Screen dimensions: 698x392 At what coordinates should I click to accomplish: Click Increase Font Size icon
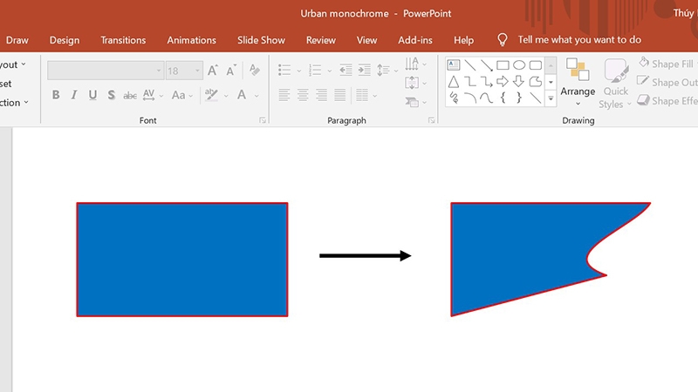point(213,71)
